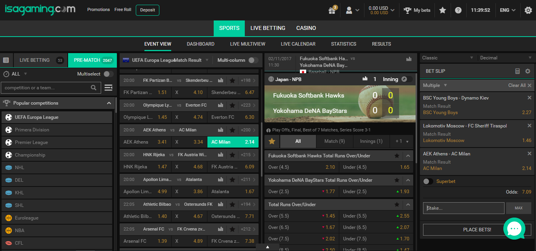Open the favorites star in header
The width and height of the screenshot is (536, 251).
point(443,10)
